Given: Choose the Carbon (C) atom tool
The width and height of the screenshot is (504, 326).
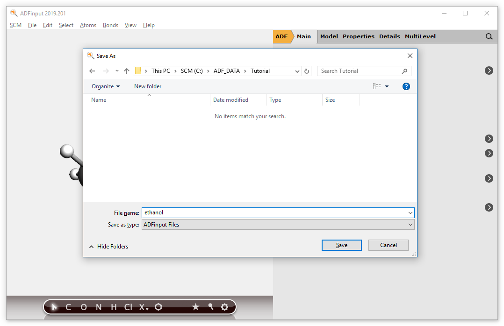Looking at the screenshot, I should pos(68,307).
